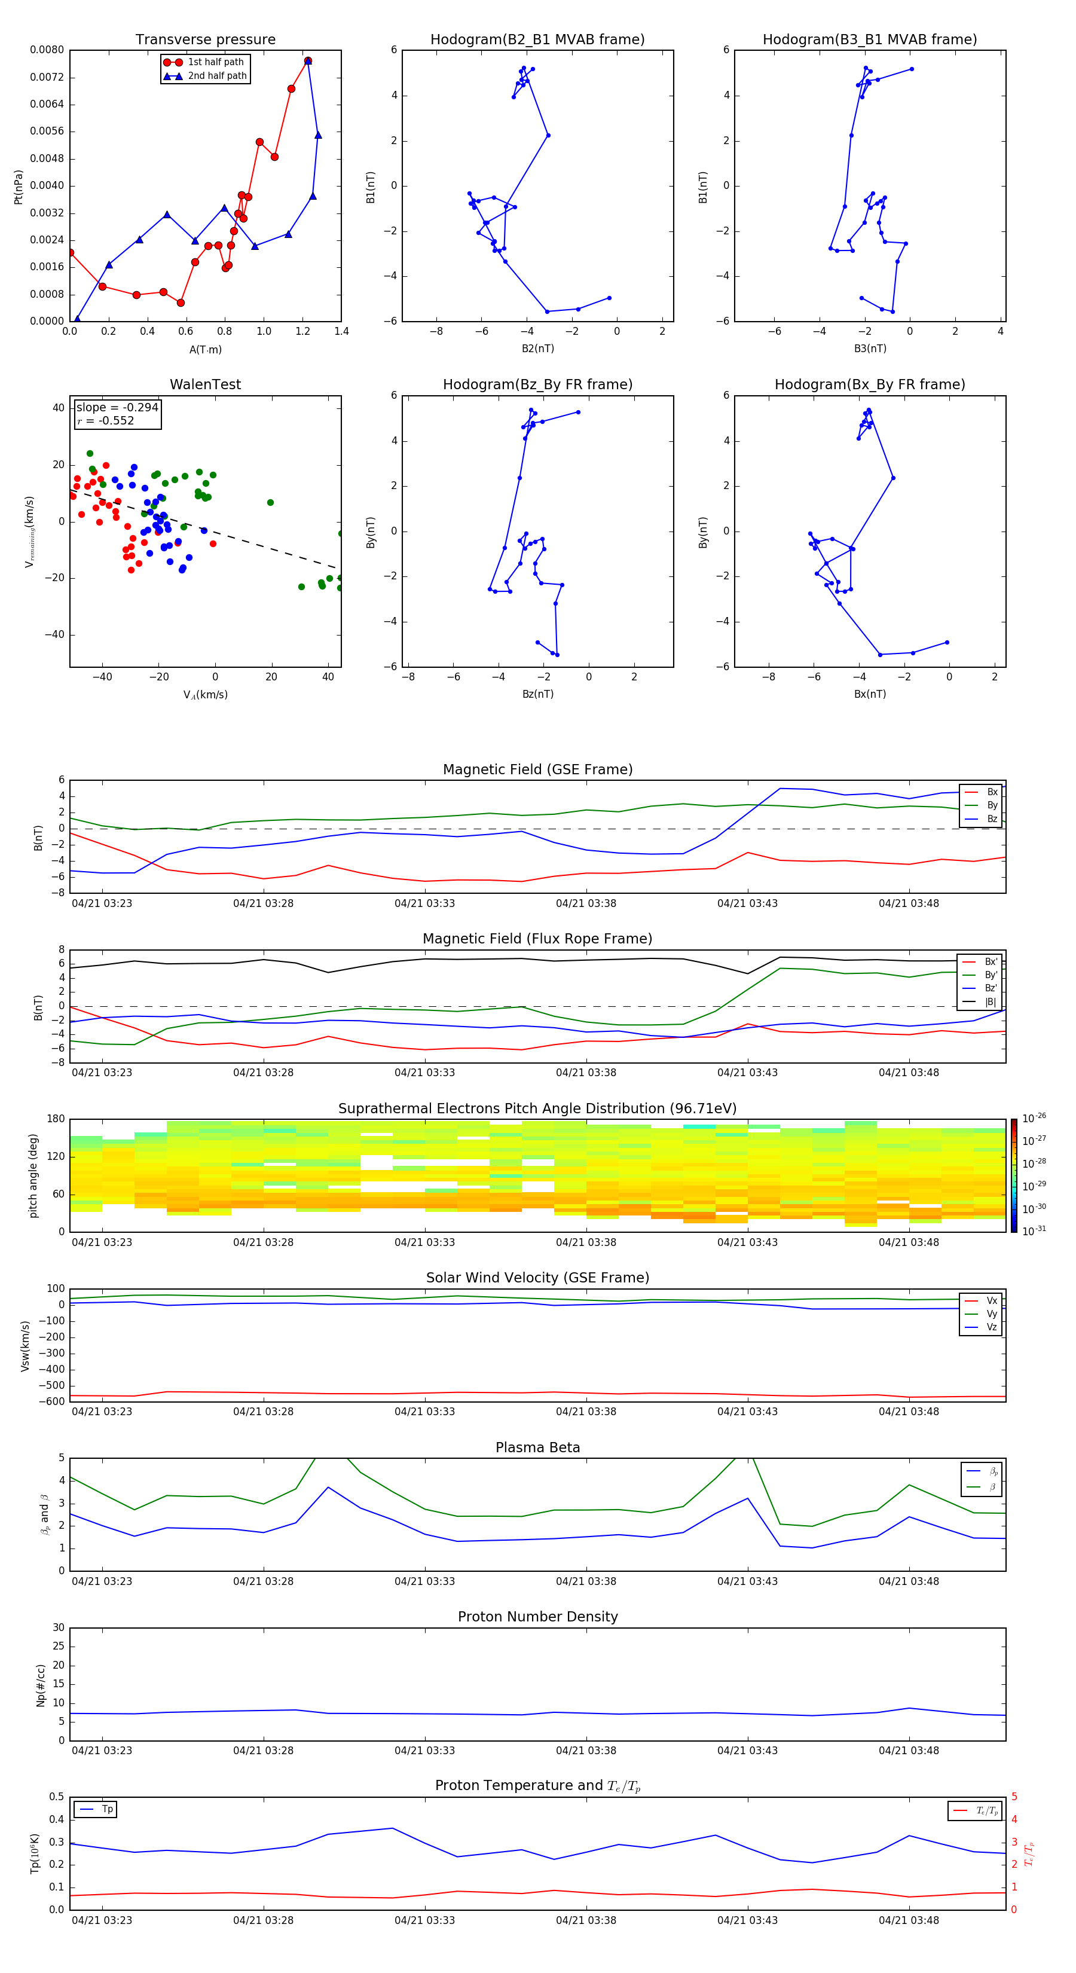1076x1973 pixels.
Task: Click the "Proton Temperature and Te/Tp" title
Action: (537, 1786)
